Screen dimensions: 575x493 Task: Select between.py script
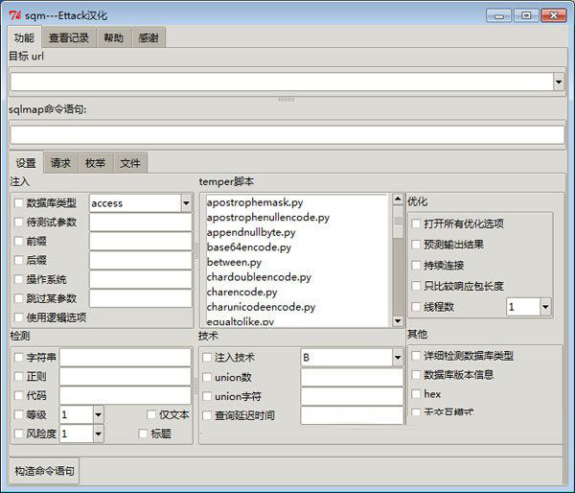[x=235, y=263]
